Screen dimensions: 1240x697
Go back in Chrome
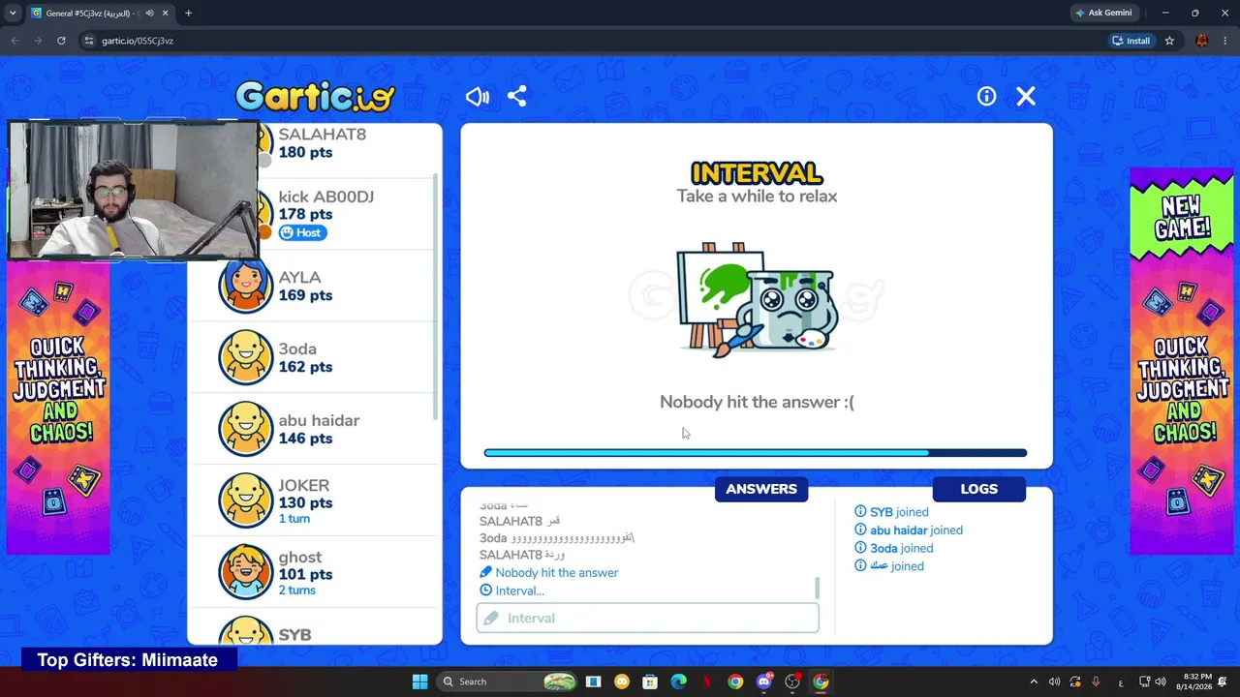[x=15, y=41]
